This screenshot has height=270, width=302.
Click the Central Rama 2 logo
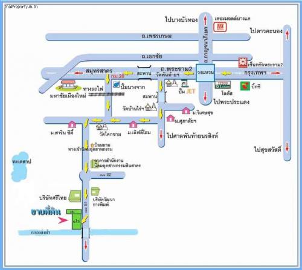[x=243, y=62]
